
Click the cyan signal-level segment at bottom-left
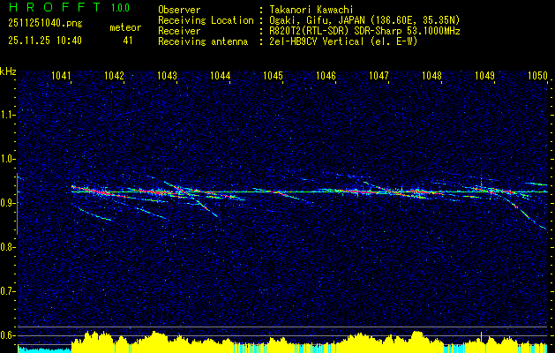[x=44, y=350]
